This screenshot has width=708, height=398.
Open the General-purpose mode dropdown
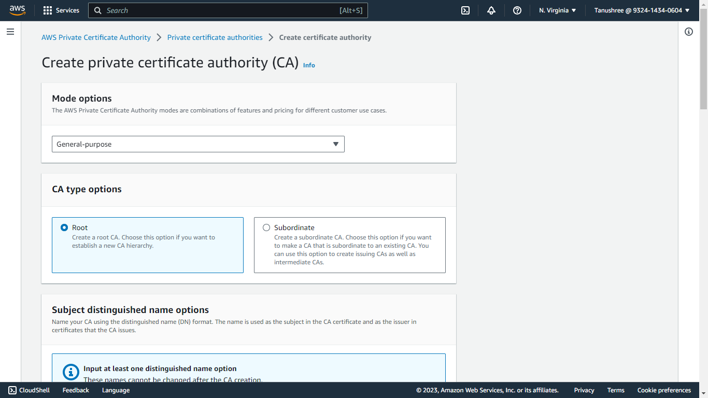tap(198, 144)
